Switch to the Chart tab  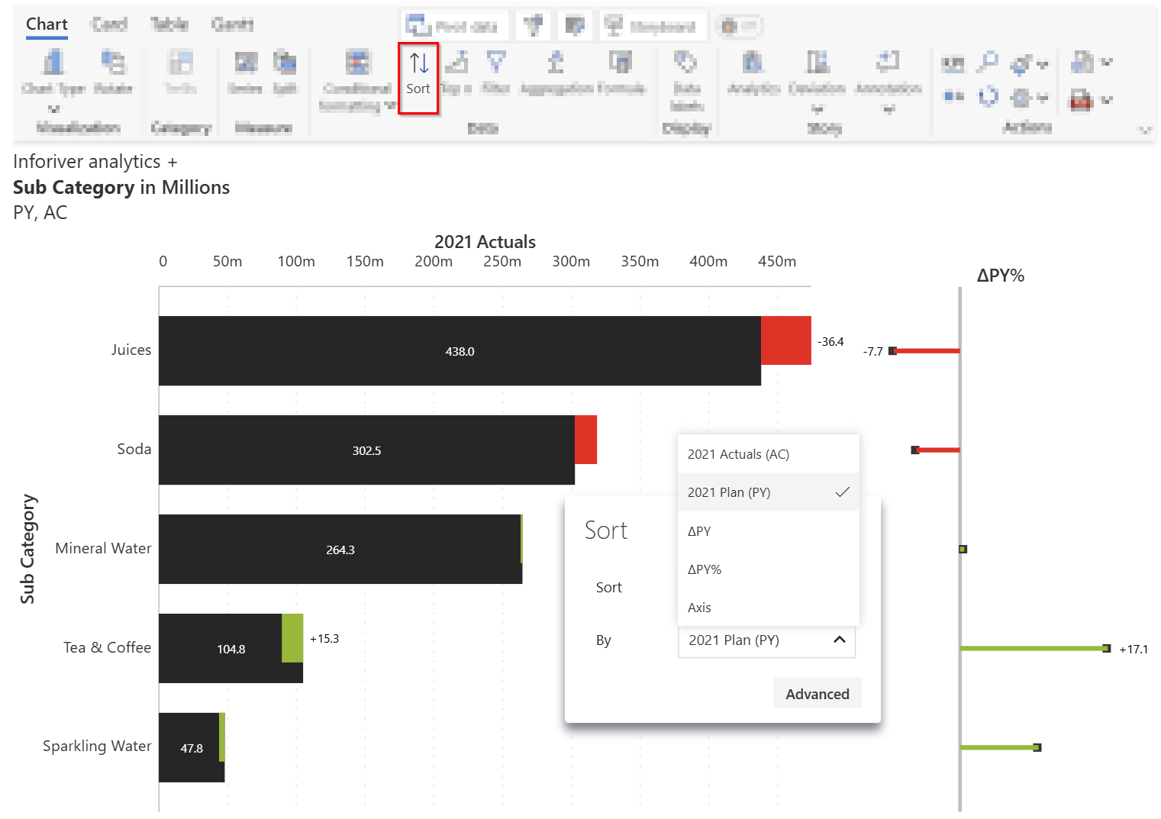47,24
